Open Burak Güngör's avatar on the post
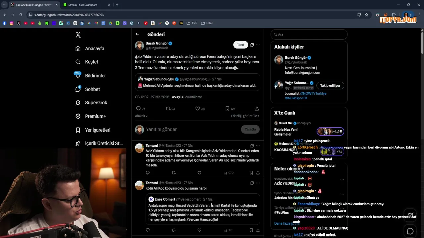Screen dimensions: 424x238 [139, 45]
